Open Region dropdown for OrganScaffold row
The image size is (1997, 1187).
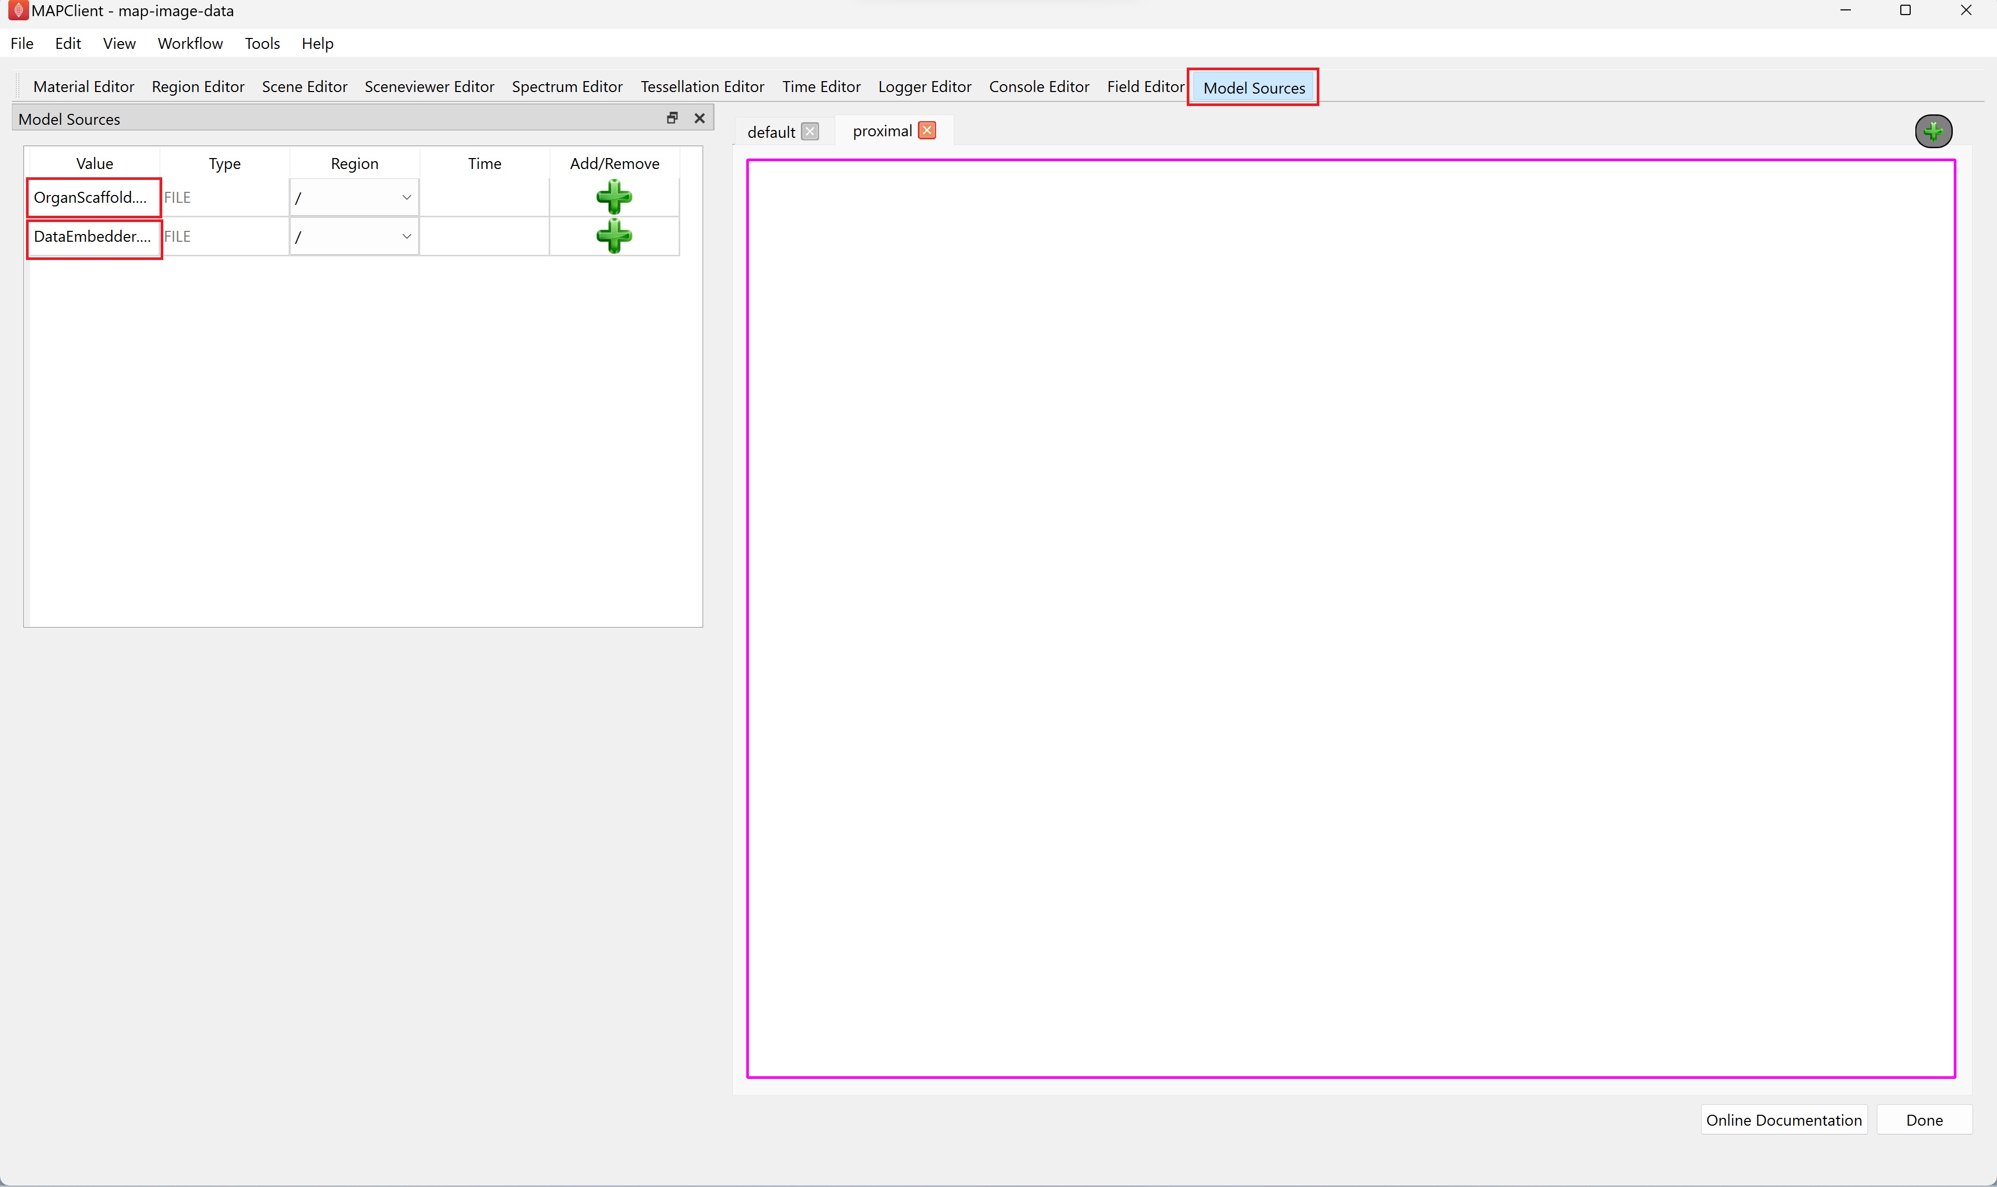pyautogui.click(x=354, y=197)
